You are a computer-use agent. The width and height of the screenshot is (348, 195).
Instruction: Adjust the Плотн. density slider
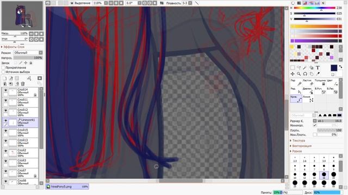coord(330,130)
